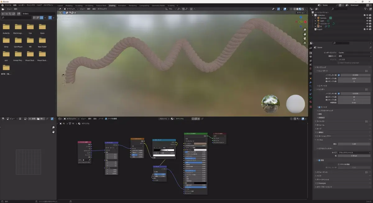
Task: Go to parent directory in file browser
Action: tap(10, 14)
